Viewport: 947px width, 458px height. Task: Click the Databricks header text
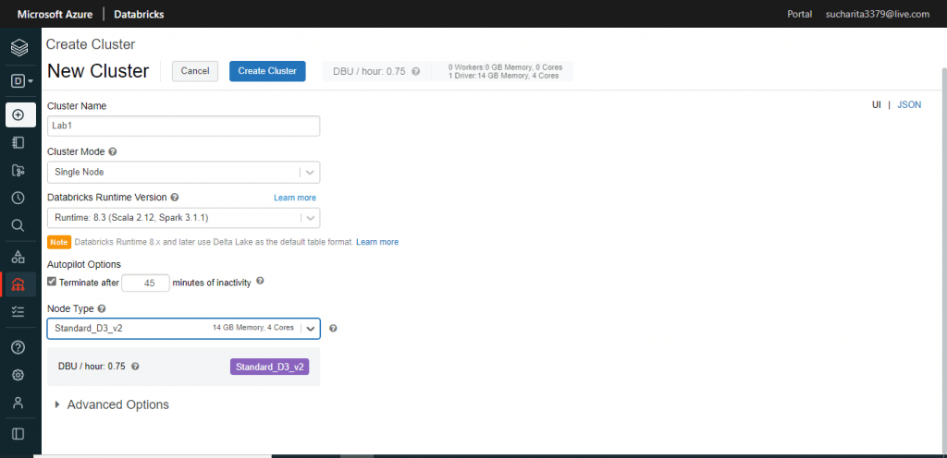(x=139, y=14)
